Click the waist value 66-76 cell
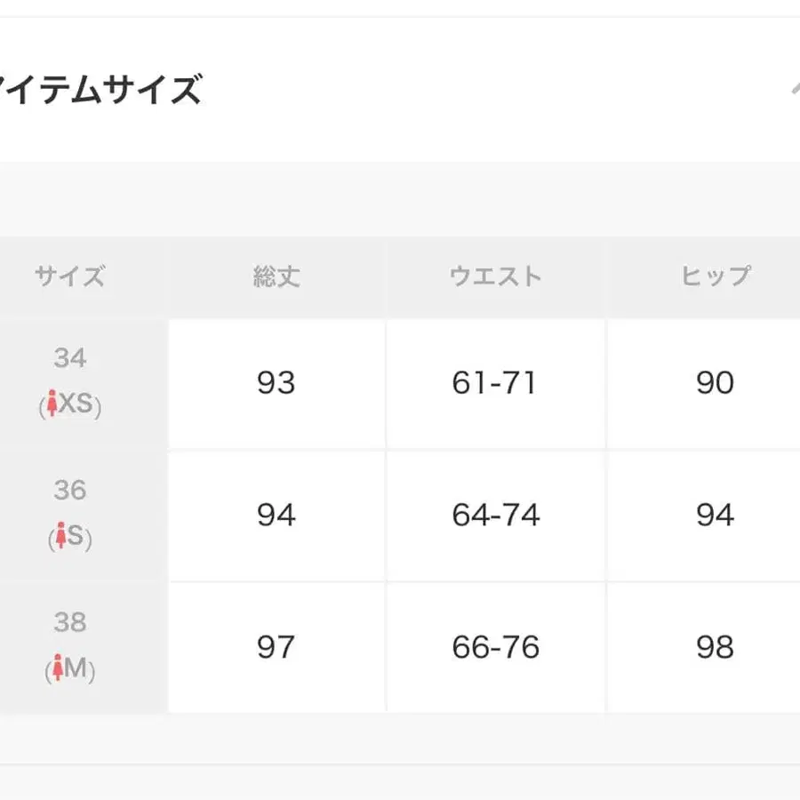Image resolution: width=800 pixels, height=800 pixels. click(x=496, y=647)
